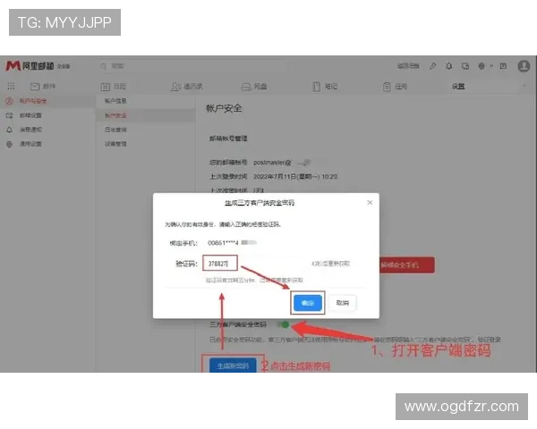The height and width of the screenshot is (429, 537).
Task: Click the 邮箱帐号管理 section label
Action: (x=228, y=139)
